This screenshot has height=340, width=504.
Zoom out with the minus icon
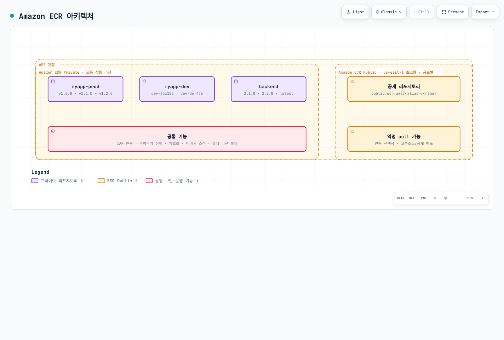tap(457, 198)
